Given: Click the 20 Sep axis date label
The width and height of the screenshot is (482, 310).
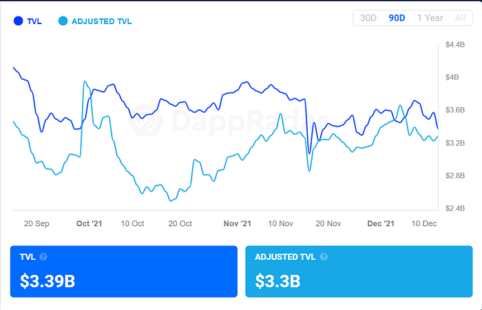Looking at the screenshot, I should click(36, 223).
